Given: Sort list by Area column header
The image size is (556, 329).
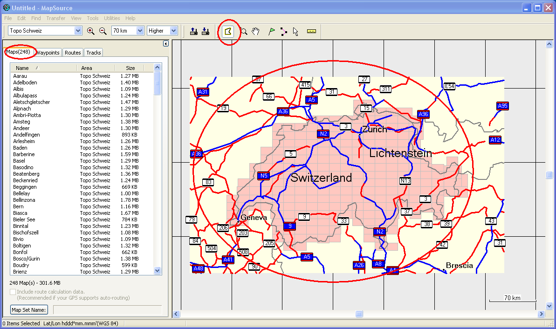Looking at the screenshot, I should 96,68.
